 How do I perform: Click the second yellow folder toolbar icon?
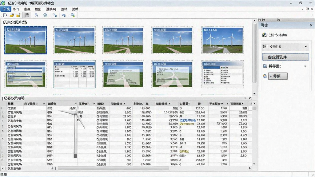click(18, 15)
